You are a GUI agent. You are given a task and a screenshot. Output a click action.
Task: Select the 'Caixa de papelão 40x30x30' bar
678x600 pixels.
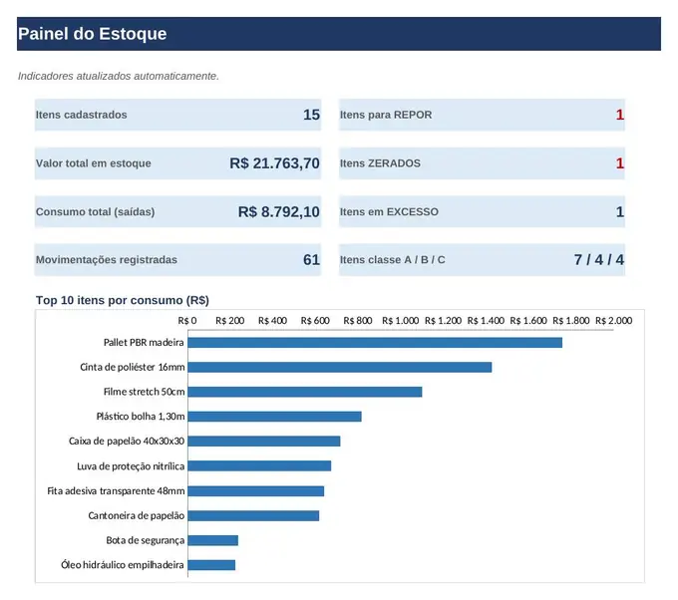click(x=264, y=442)
